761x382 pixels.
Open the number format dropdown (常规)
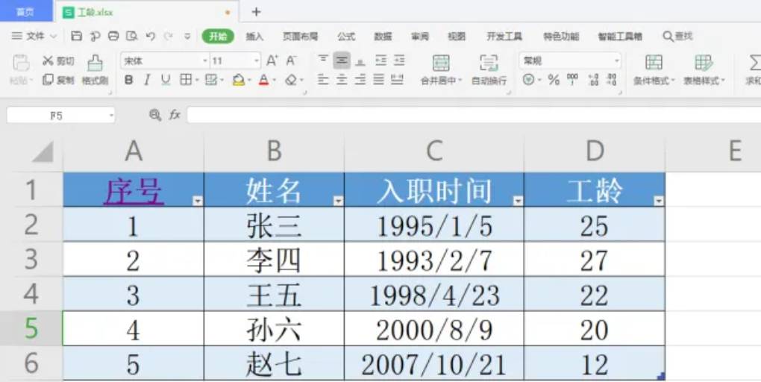pos(616,61)
